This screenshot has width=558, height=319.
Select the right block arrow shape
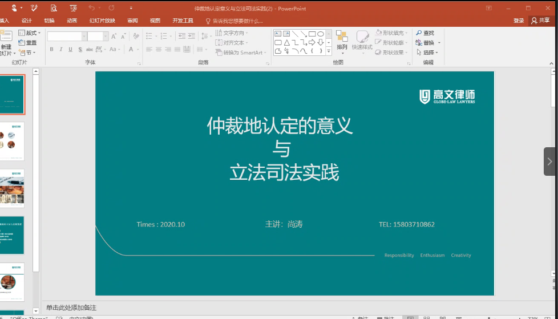coord(312,42)
